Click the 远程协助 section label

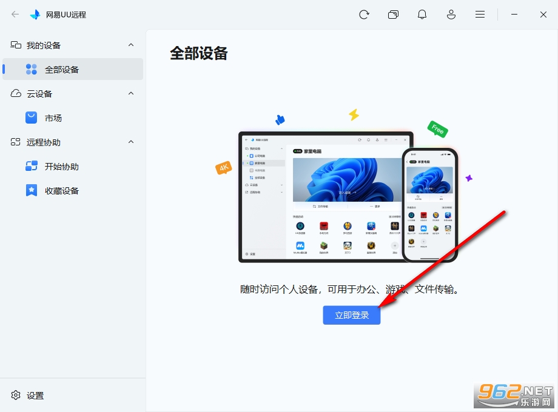coord(44,142)
